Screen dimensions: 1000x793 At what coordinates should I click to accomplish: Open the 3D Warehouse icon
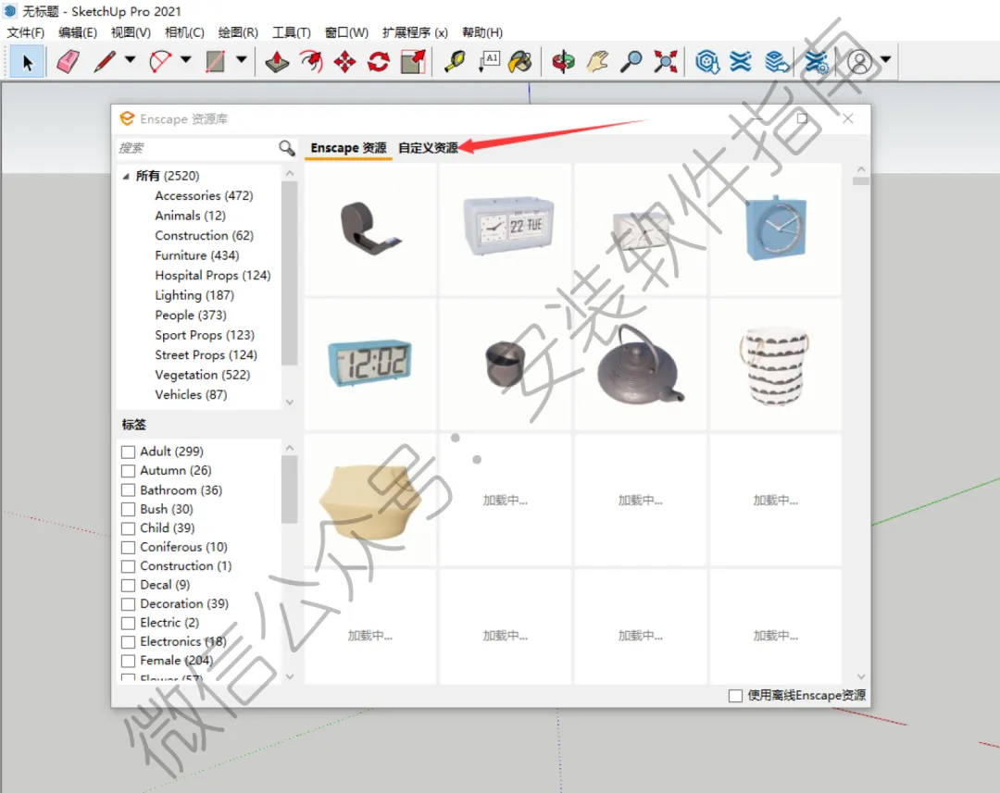click(707, 62)
